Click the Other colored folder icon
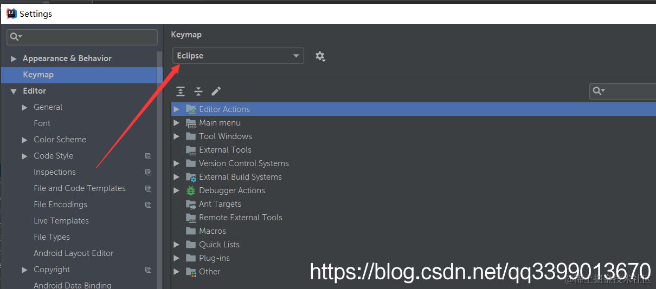The height and width of the screenshot is (289, 656). 191,271
